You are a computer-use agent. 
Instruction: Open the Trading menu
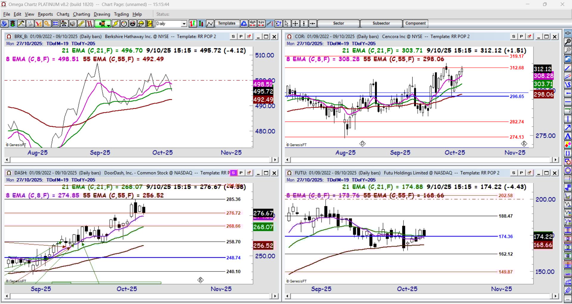(121, 14)
